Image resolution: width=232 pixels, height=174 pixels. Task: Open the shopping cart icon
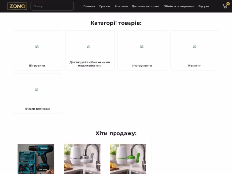pyautogui.click(x=225, y=6)
